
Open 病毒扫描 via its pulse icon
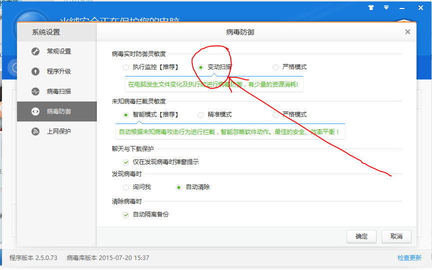click(x=35, y=91)
